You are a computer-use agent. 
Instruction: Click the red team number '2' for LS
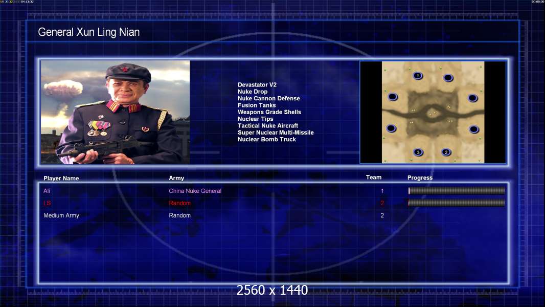pos(382,203)
